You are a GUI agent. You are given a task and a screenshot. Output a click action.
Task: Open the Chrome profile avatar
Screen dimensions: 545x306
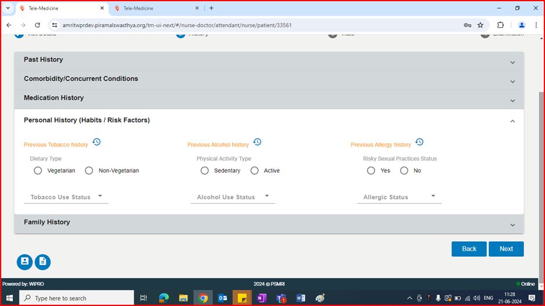[522, 25]
